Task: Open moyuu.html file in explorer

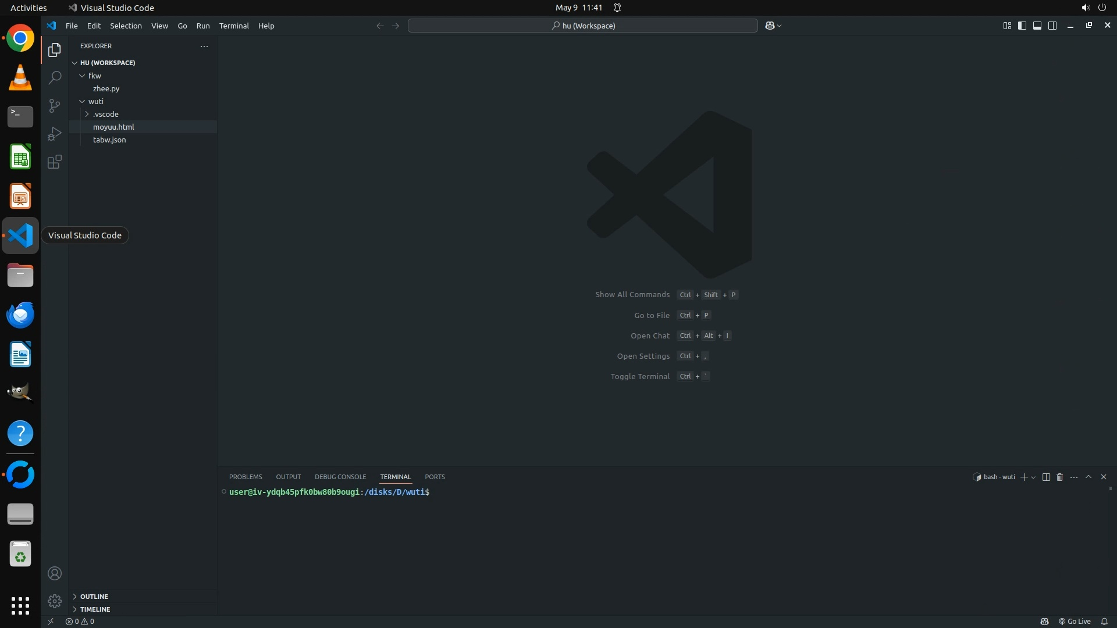Action: pos(113,127)
